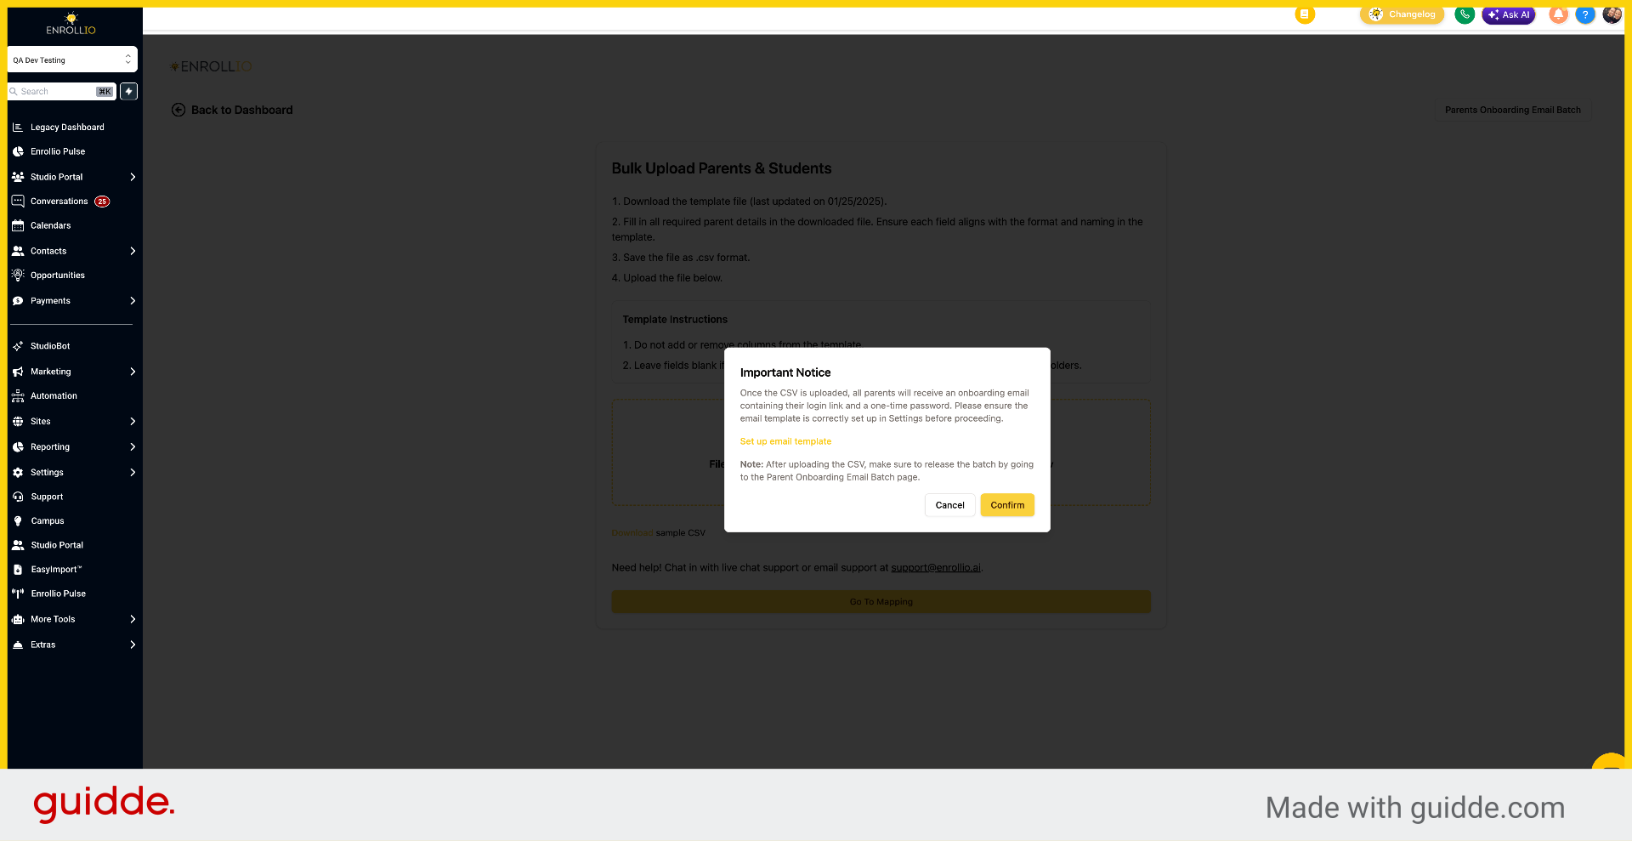Click the sidebar Search field
This screenshot has width=1632, height=841.
point(61,91)
